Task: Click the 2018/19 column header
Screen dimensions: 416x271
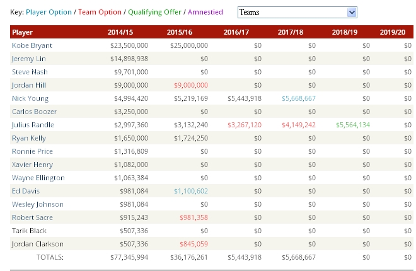Action: tap(345, 32)
